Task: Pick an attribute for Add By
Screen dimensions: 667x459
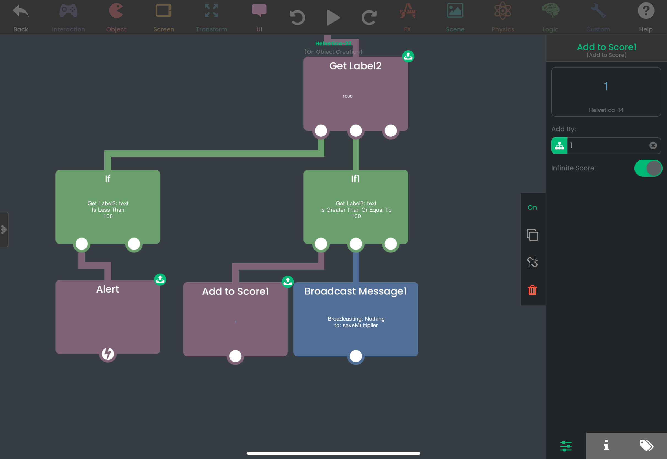Action: pos(559,146)
